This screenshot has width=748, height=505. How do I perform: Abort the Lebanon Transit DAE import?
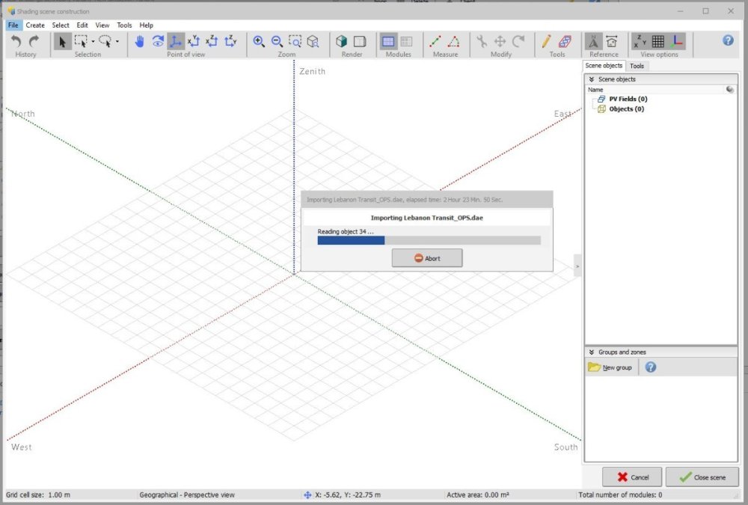(x=426, y=258)
